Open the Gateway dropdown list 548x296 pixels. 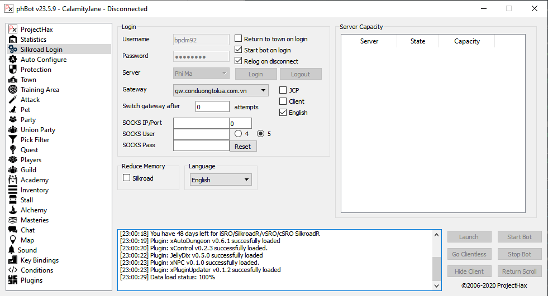(x=264, y=90)
